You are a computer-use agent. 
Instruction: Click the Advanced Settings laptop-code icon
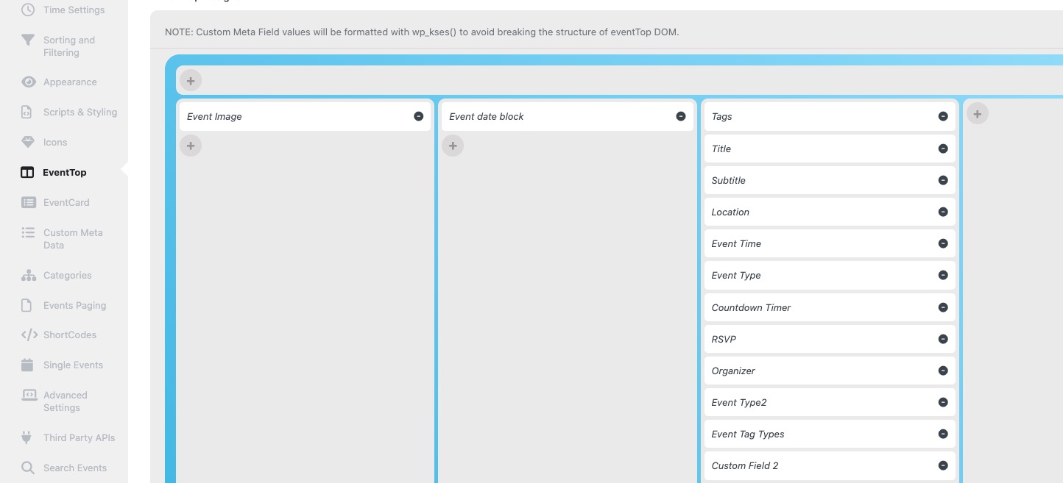pos(29,395)
